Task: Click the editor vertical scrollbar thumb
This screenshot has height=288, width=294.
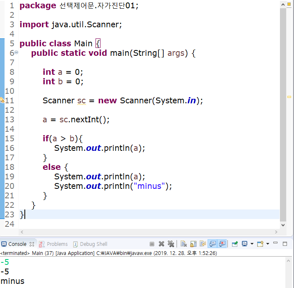Action: [x=283, y=115]
